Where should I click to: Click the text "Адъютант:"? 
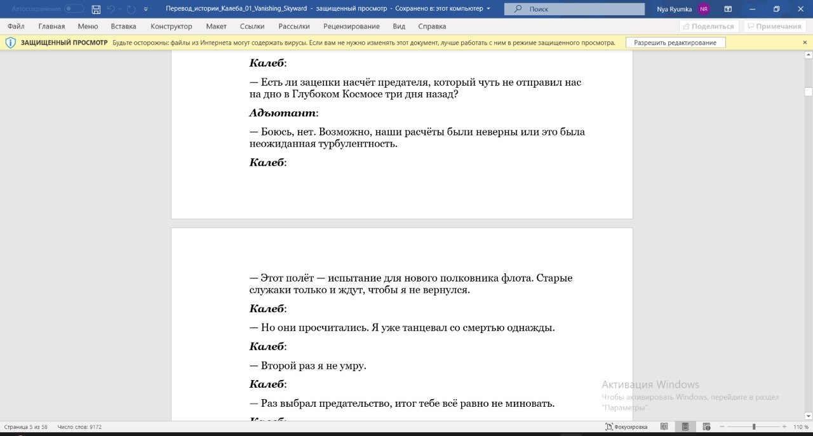click(284, 113)
